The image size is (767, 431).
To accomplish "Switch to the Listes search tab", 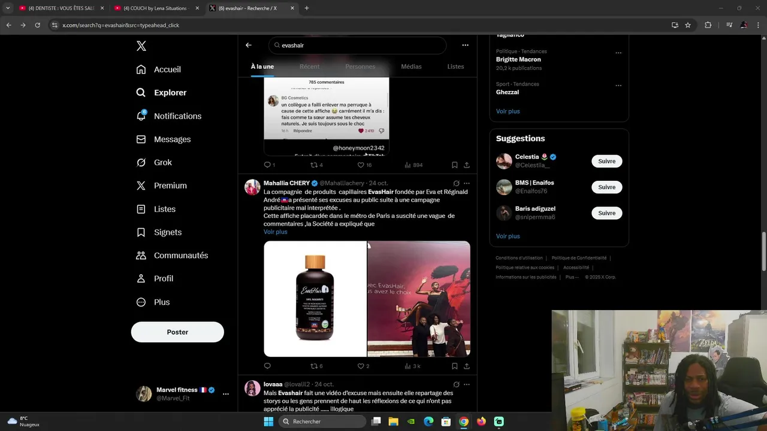I will click(455, 66).
